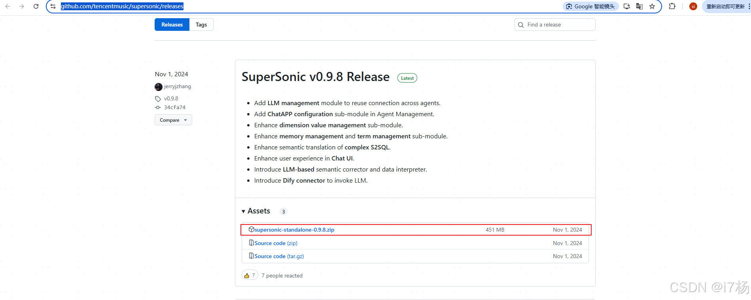Viewport: 751px width, 300px height.
Task: Select the github.com URL in the address bar
Action: coord(122,6)
